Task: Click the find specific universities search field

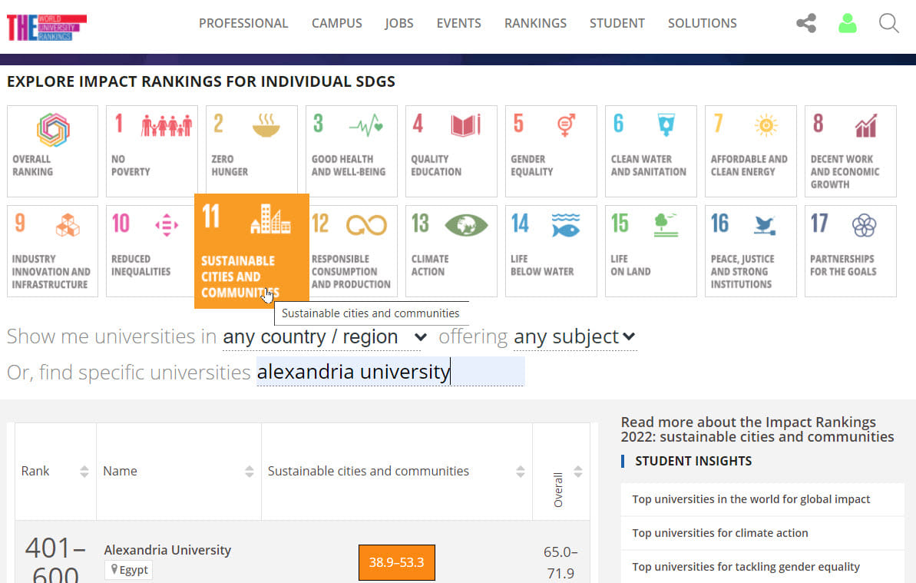Action: point(390,372)
